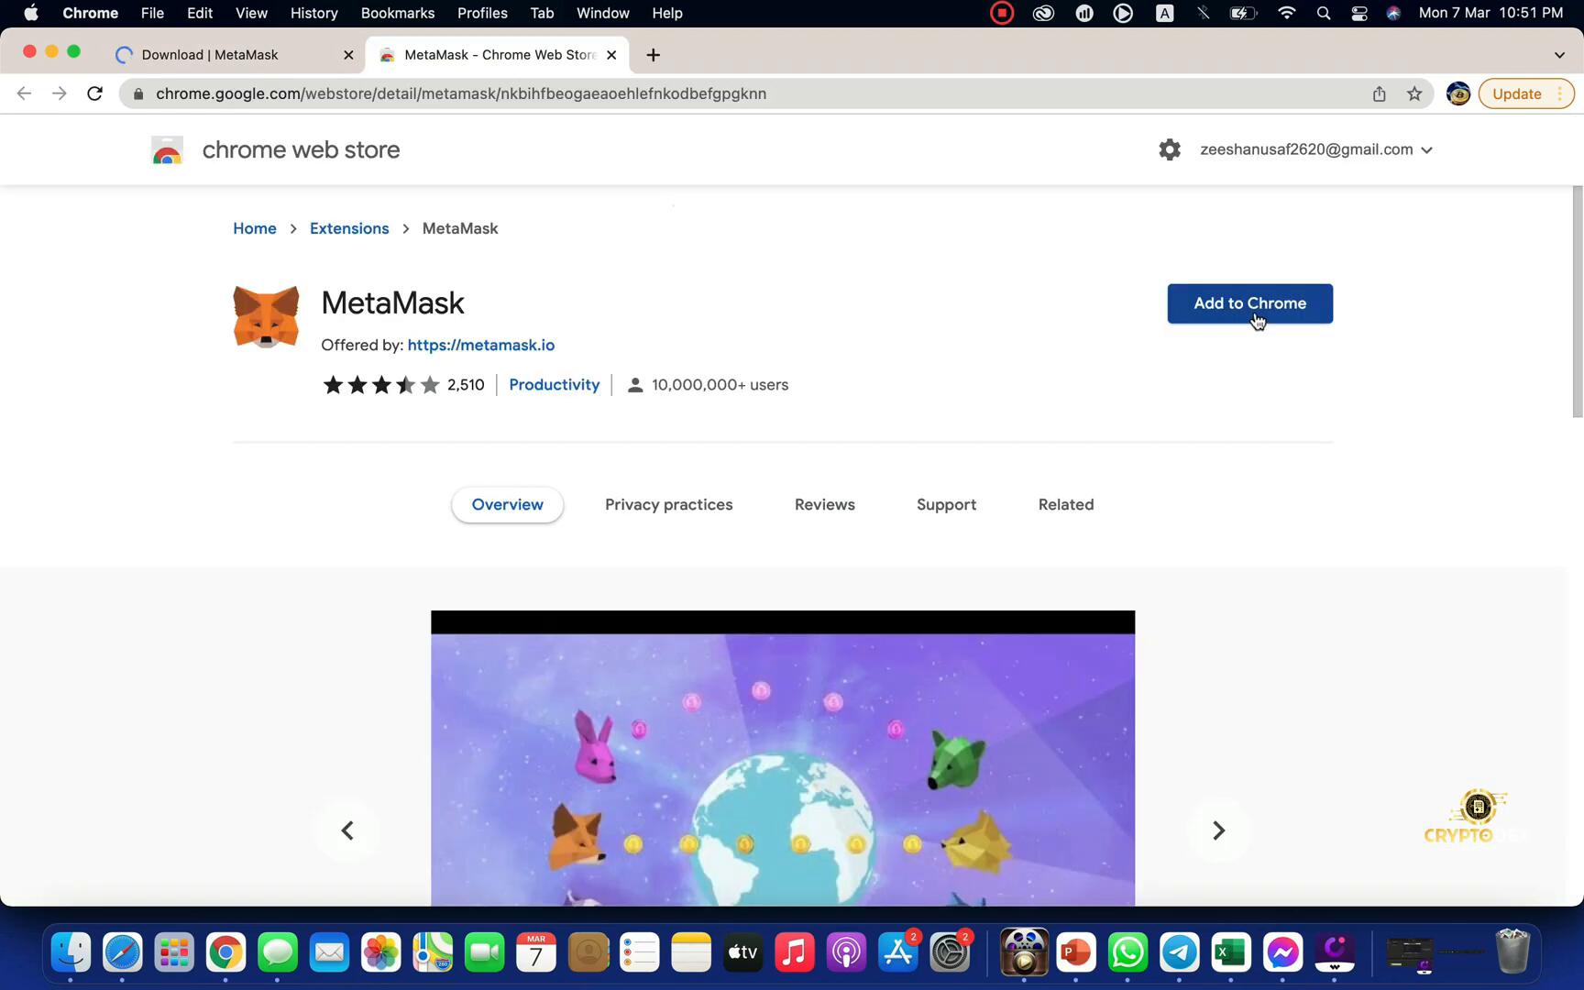Click the Web Store settings gear icon
1584x990 pixels.
1169,149
